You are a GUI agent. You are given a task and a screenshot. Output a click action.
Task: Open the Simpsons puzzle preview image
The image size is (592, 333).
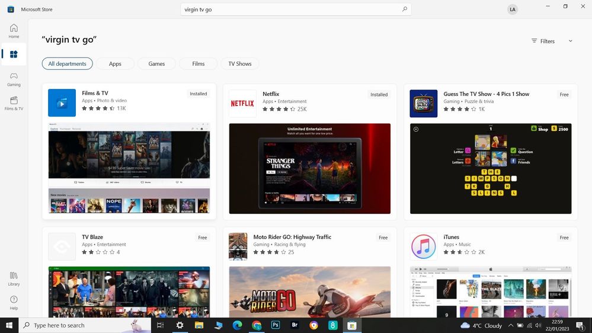tap(491, 168)
